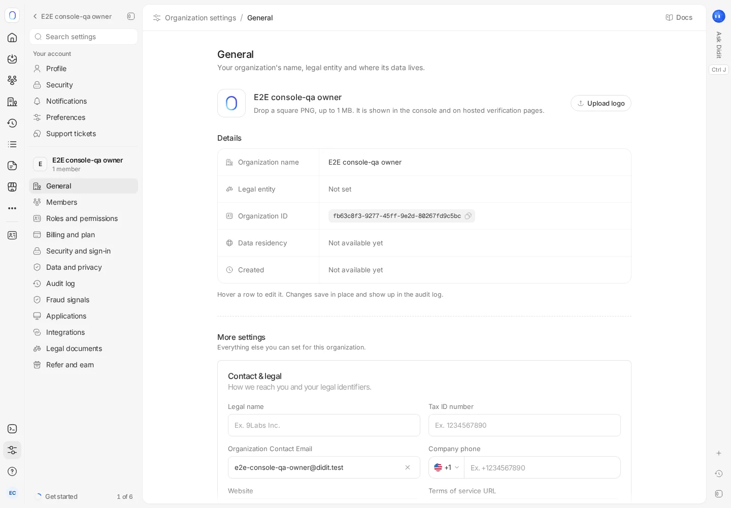Click the Search settings field
Image resolution: width=731 pixels, height=508 pixels.
83,37
